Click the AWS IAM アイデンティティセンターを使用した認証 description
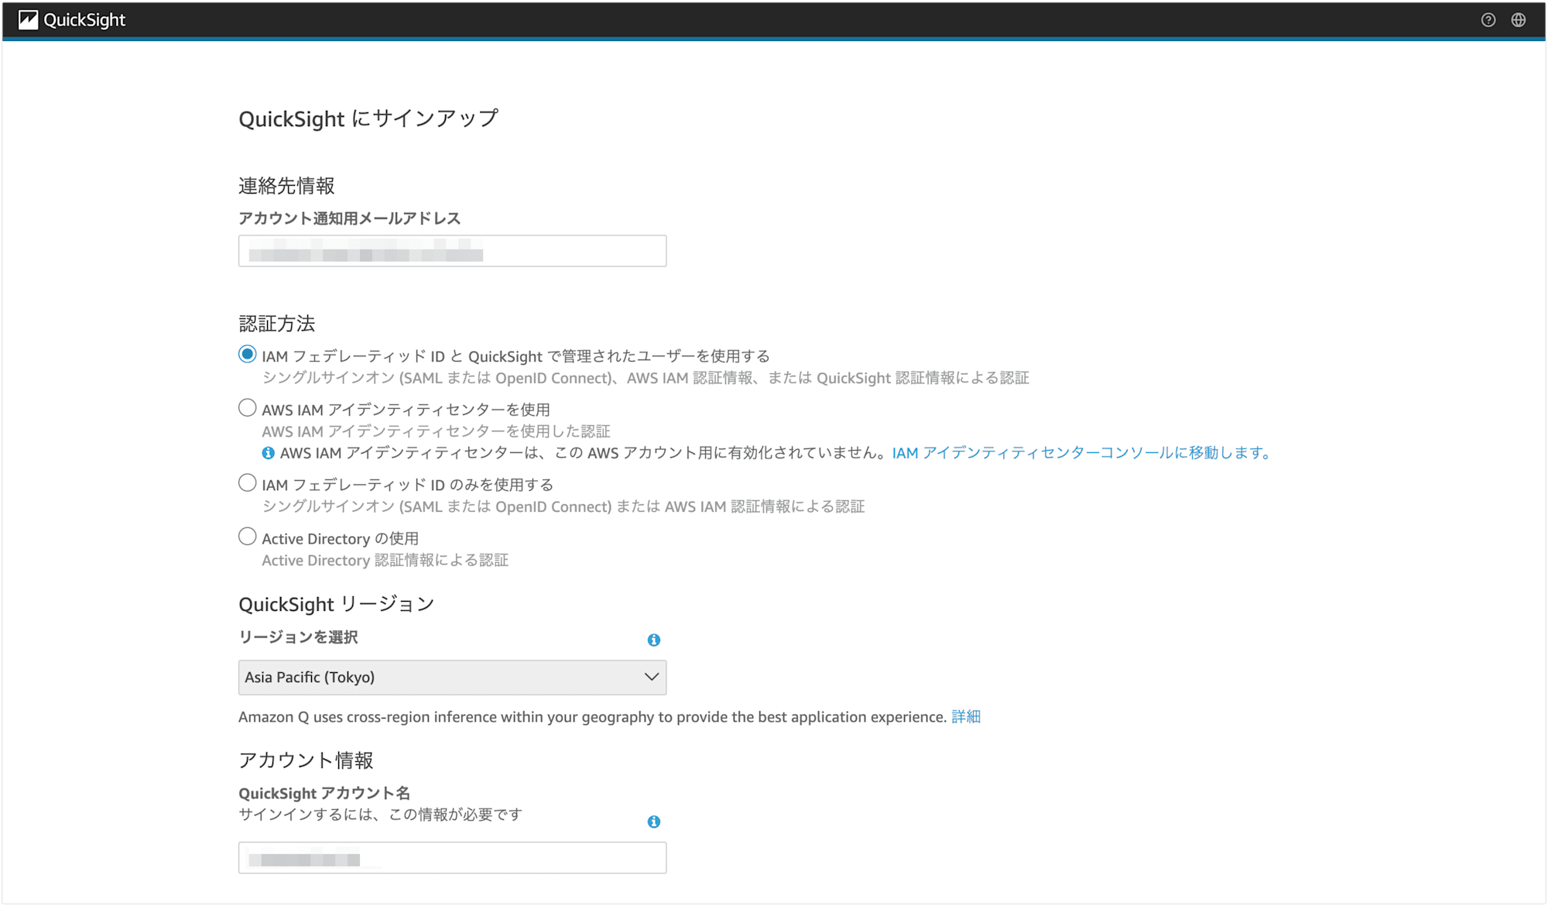1548x906 pixels. (x=436, y=431)
